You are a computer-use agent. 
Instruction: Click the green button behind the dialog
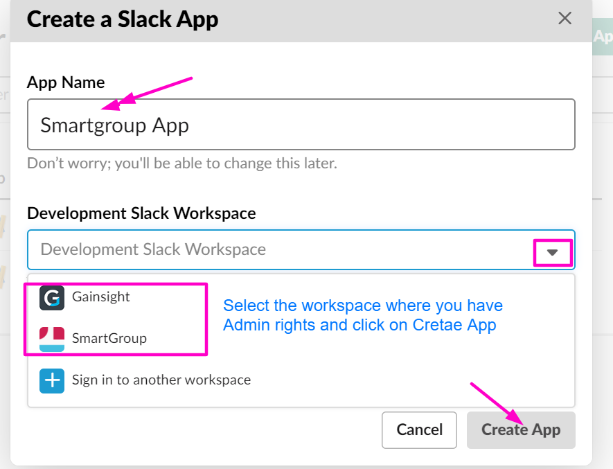click(603, 37)
